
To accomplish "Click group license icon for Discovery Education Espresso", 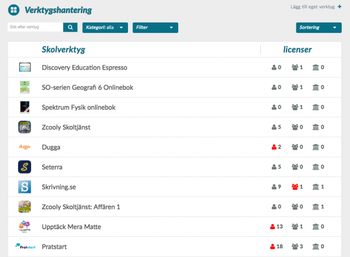I will (295, 67).
